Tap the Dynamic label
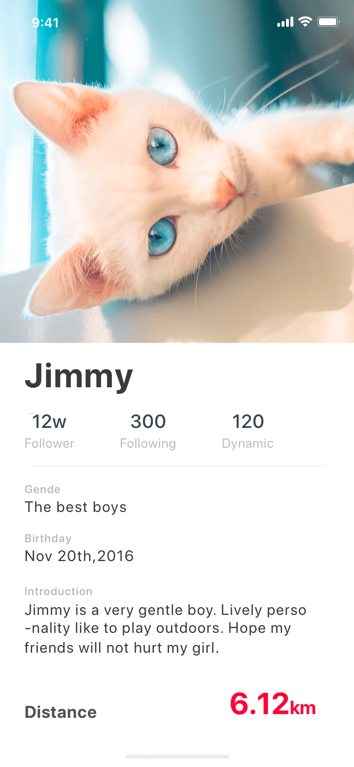Viewport: 354px width, 767px height. (248, 444)
